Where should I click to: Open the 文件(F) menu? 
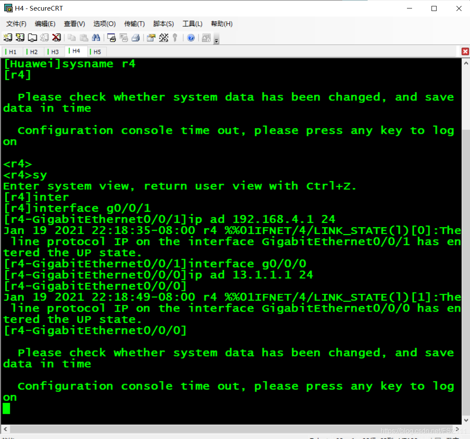point(16,24)
